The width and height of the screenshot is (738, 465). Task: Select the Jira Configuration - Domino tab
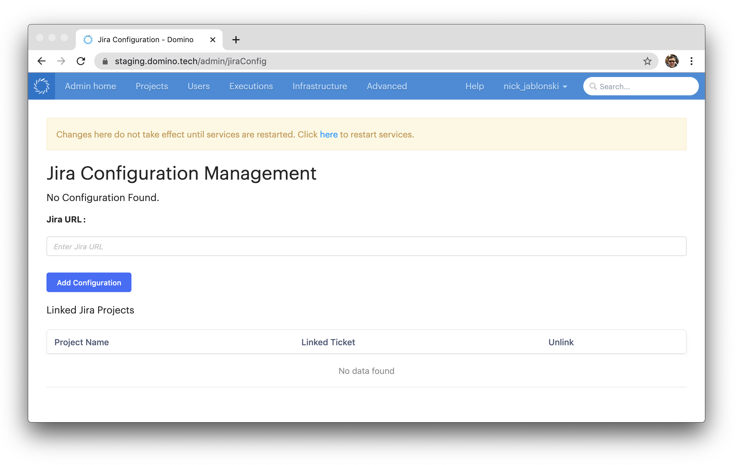click(x=149, y=40)
